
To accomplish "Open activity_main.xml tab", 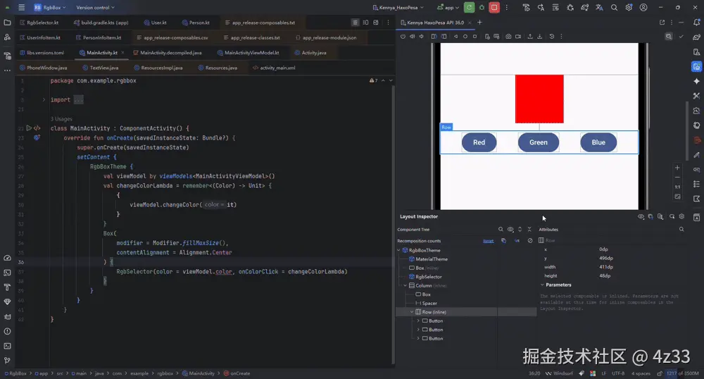I will (x=274, y=68).
